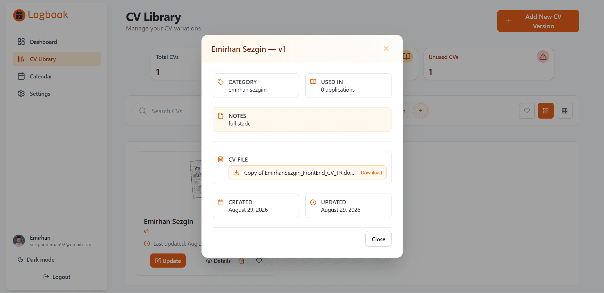Switch to grid view

[545, 111]
